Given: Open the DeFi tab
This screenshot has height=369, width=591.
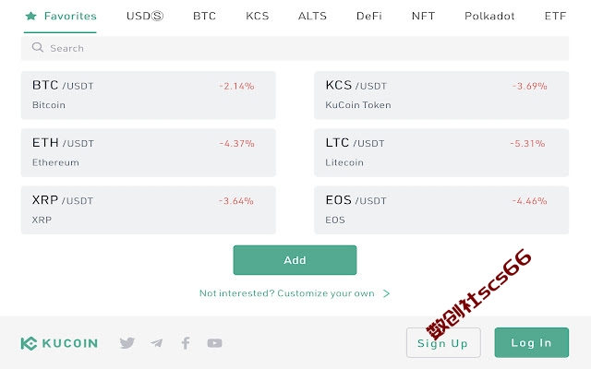Looking at the screenshot, I should (x=369, y=16).
